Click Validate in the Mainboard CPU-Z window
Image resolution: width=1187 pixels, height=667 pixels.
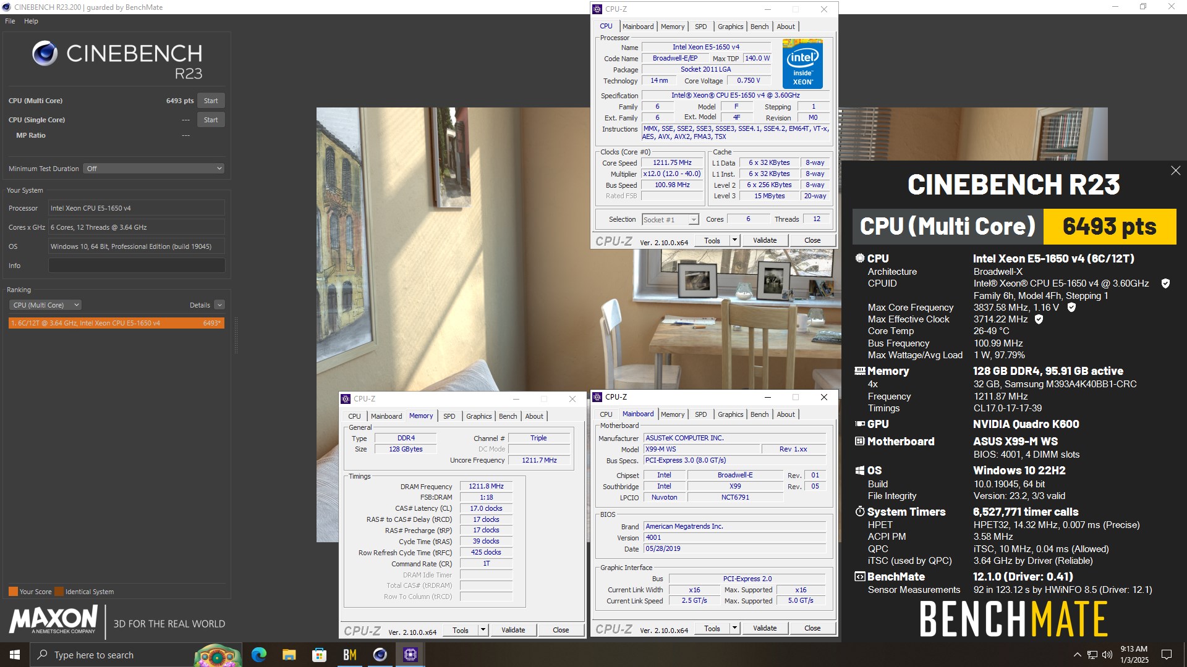tap(765, 628)
